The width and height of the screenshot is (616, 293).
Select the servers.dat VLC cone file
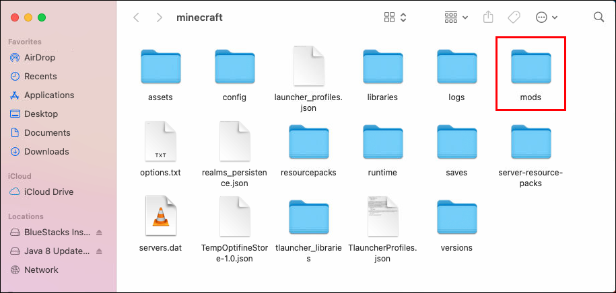pos(160,216)
